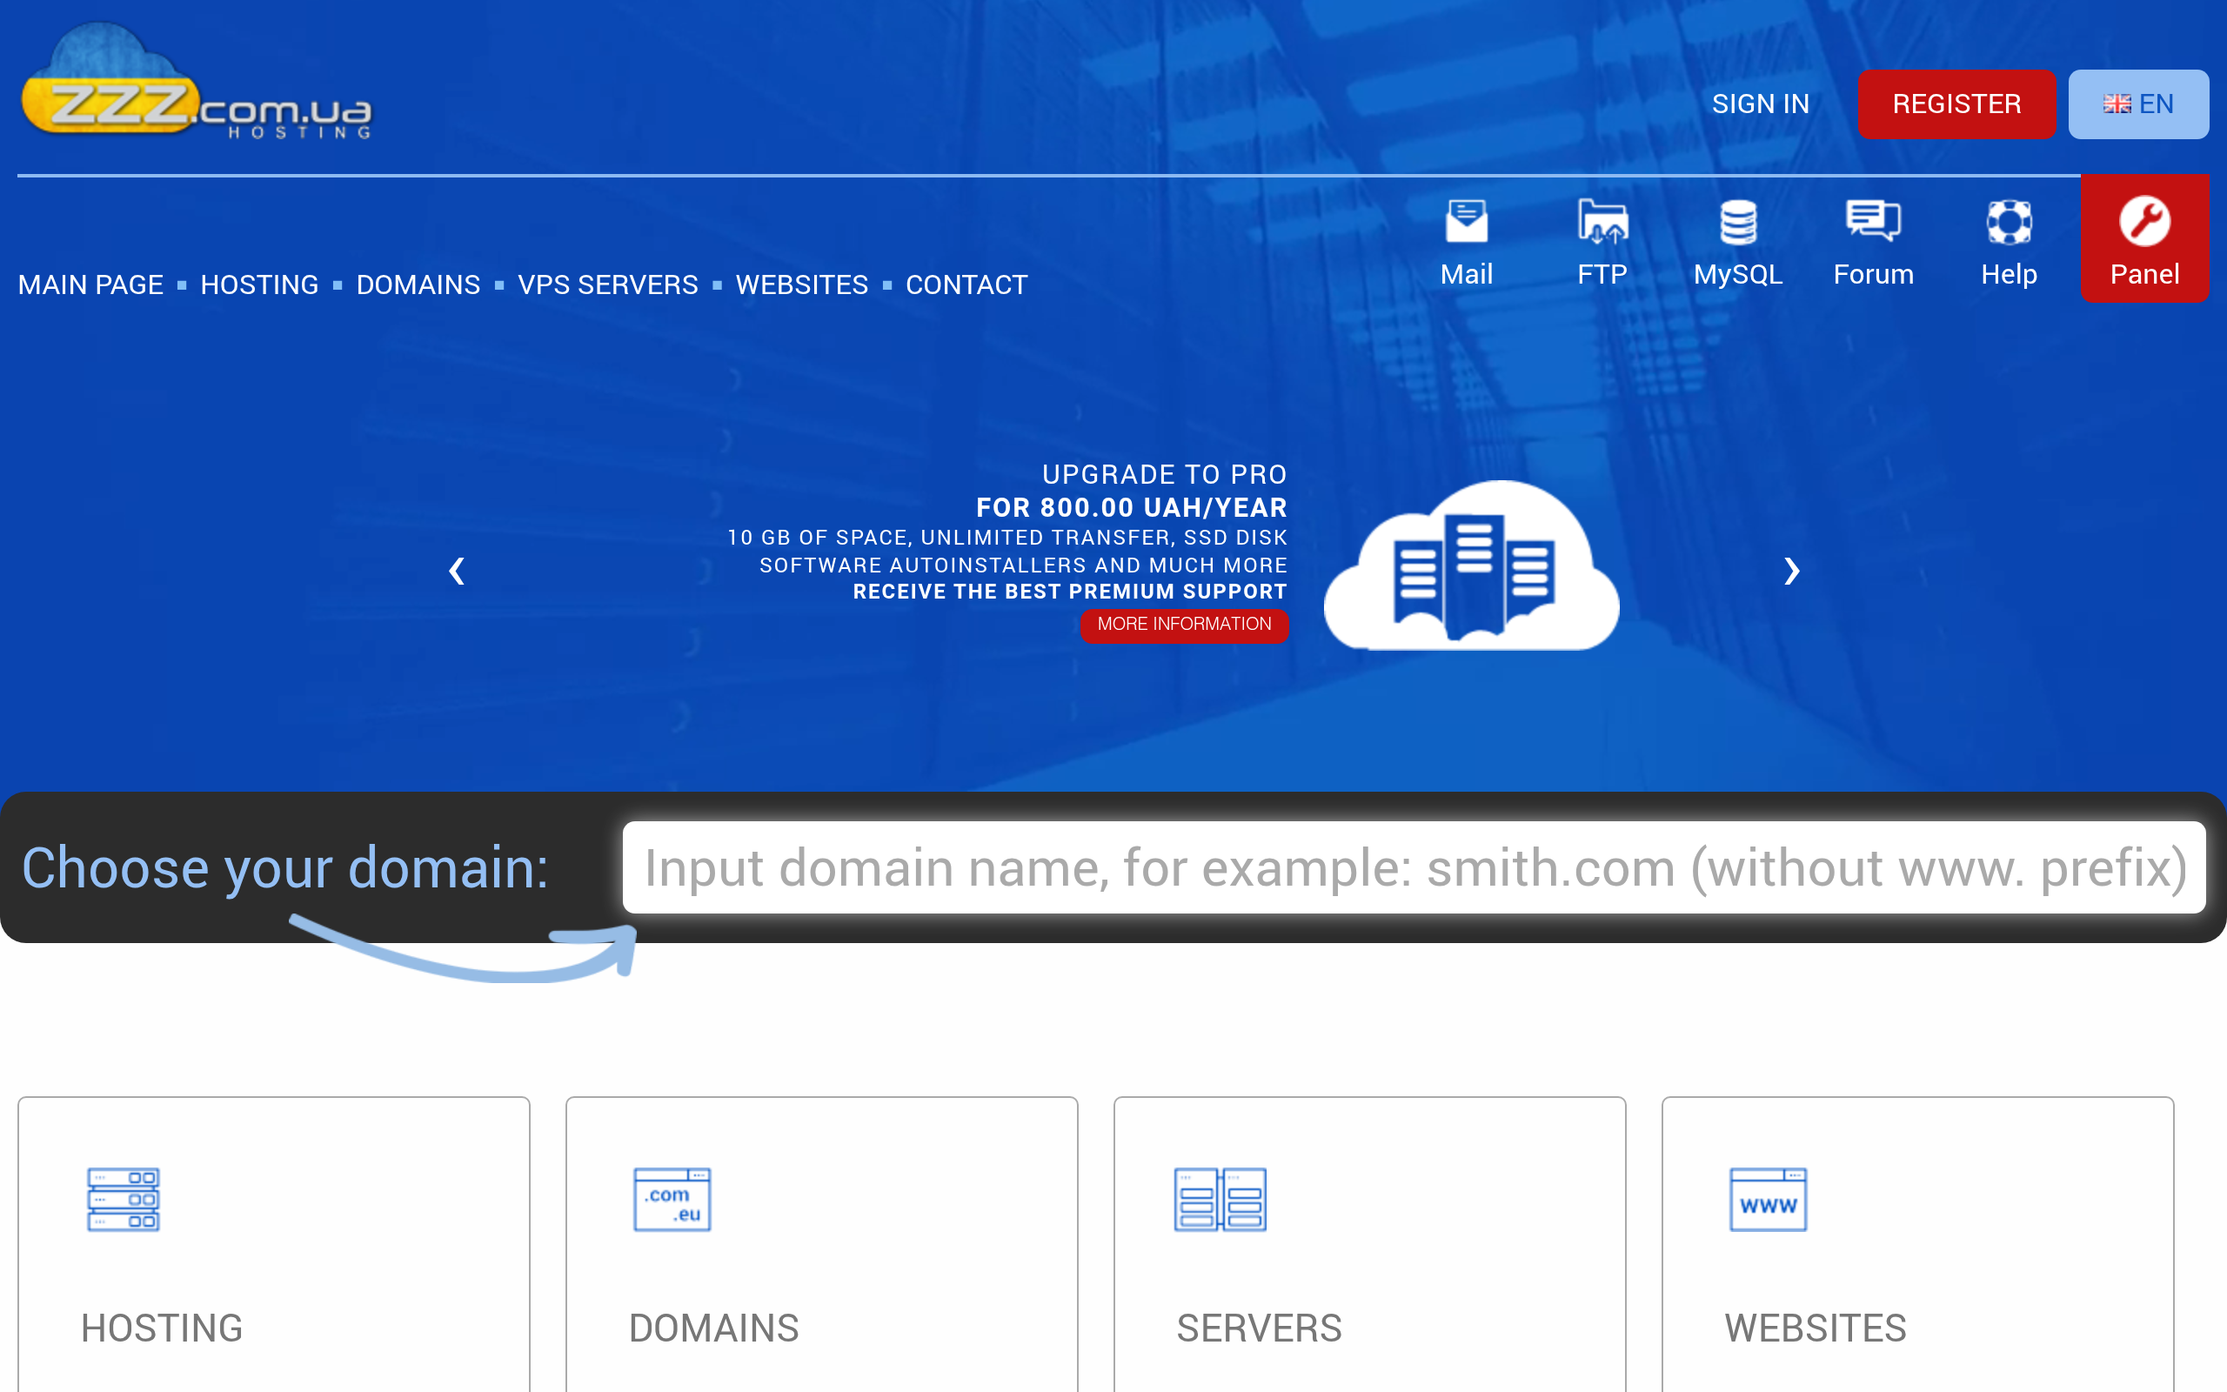Go to MAIN PAGE menu item
The width and height of the screenshot is (2227, 1392).
coord(90,284)
